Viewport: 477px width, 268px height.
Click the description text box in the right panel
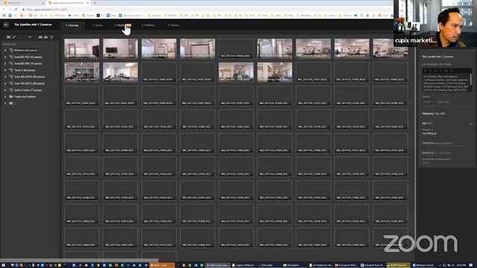[446, 83]
